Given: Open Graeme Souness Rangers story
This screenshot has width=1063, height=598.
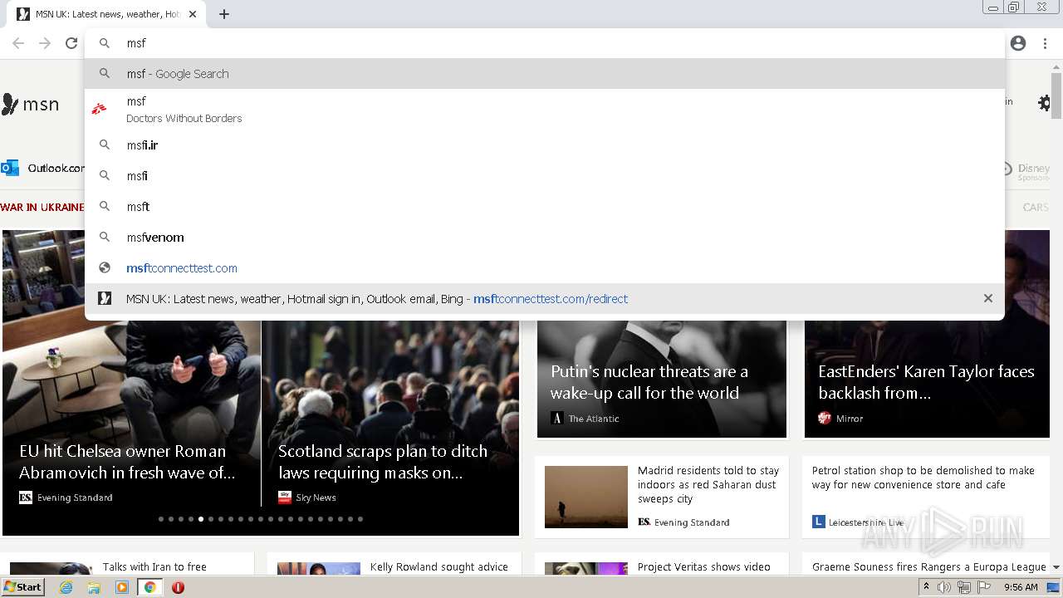Looking at the screenshot, I should click(928, 567).
